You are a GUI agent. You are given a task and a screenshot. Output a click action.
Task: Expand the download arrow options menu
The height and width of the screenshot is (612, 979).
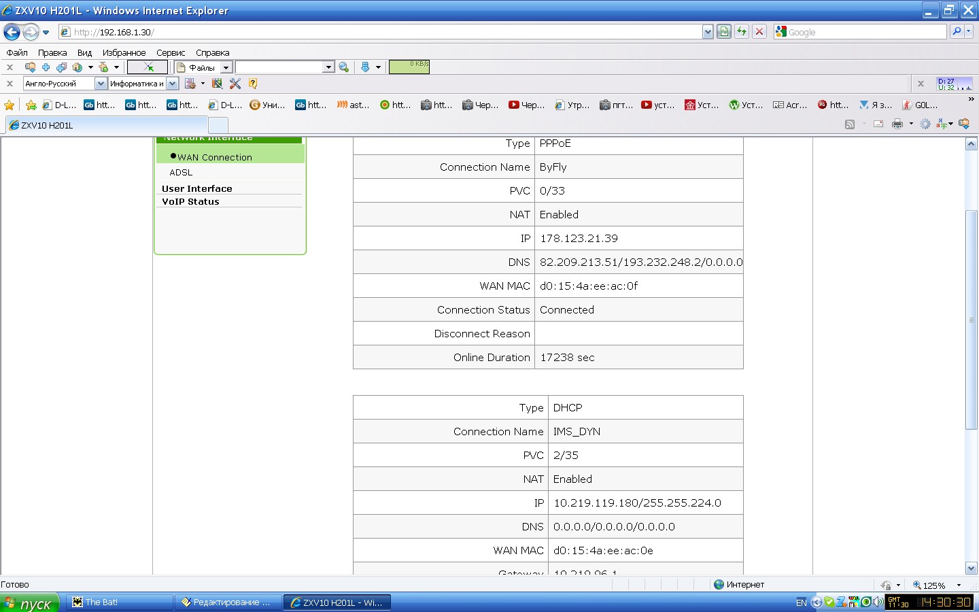tap(378, 67)
